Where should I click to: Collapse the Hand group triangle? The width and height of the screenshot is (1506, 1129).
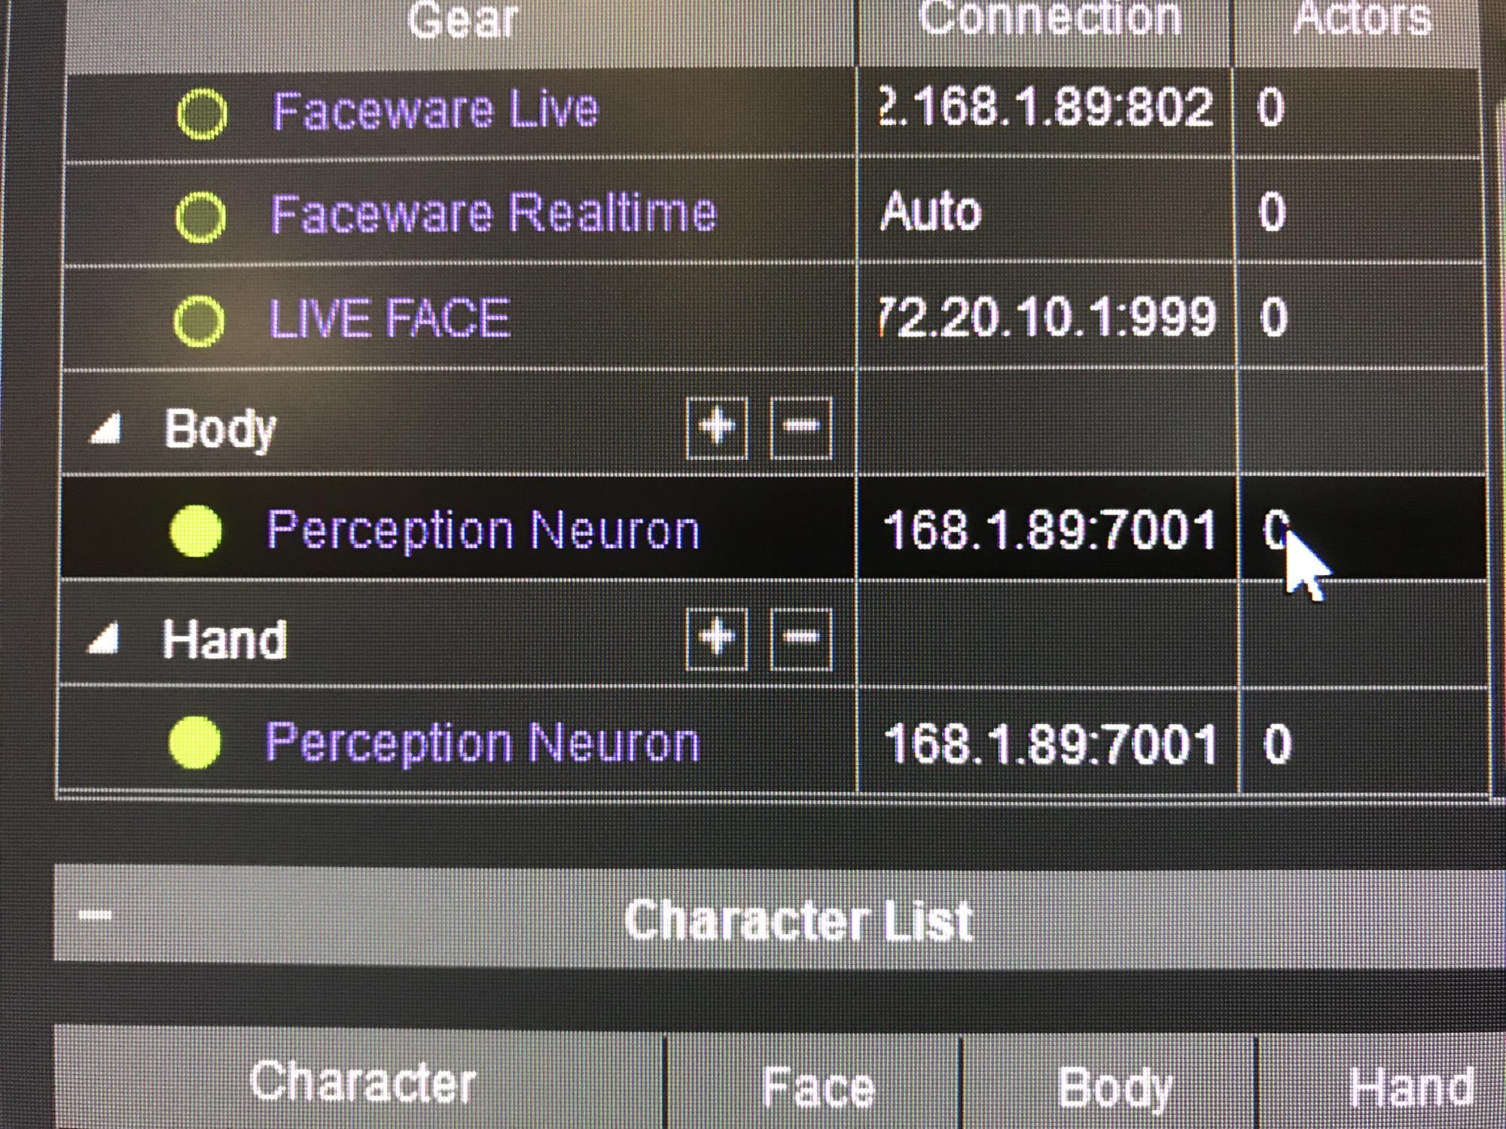pos(105,640)
